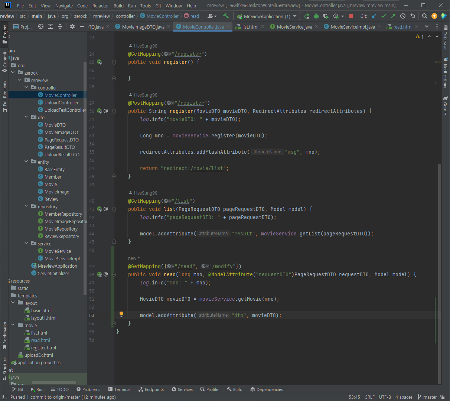Run MreviewApplication with rerun icon
This screenshot has width=450, height=401.
307,16
